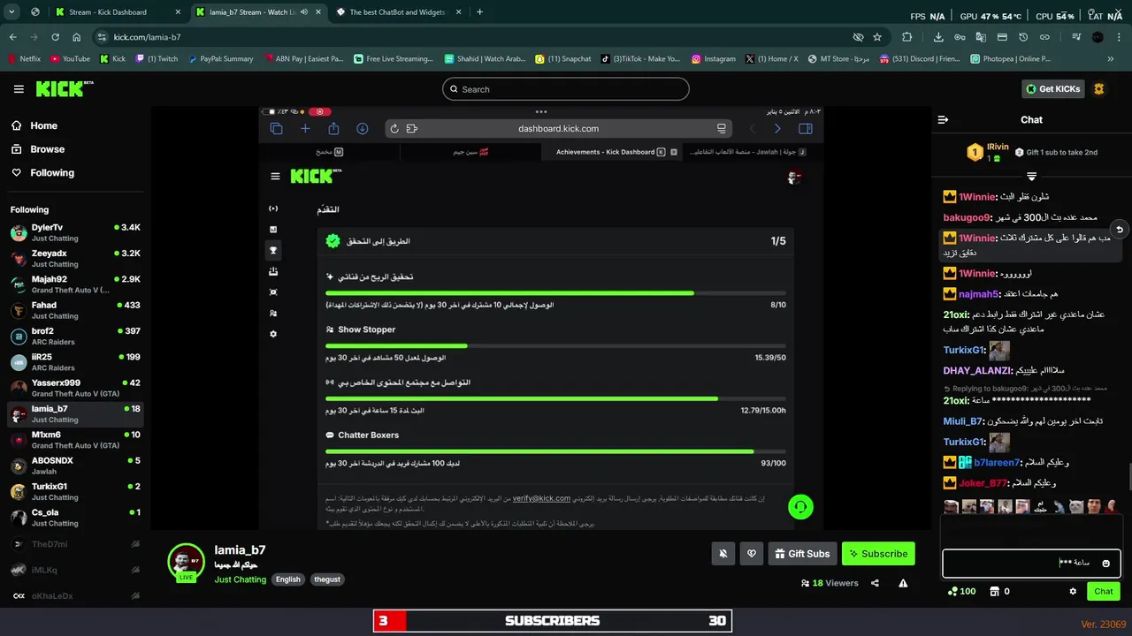This screenshot has height=636, width=1132.
Task: Click Gift 1 sub to take 2nd
Action: point(1056,152)
